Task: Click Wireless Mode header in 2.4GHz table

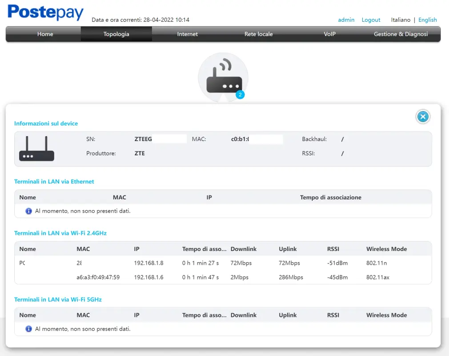Action: coord(386,249)
